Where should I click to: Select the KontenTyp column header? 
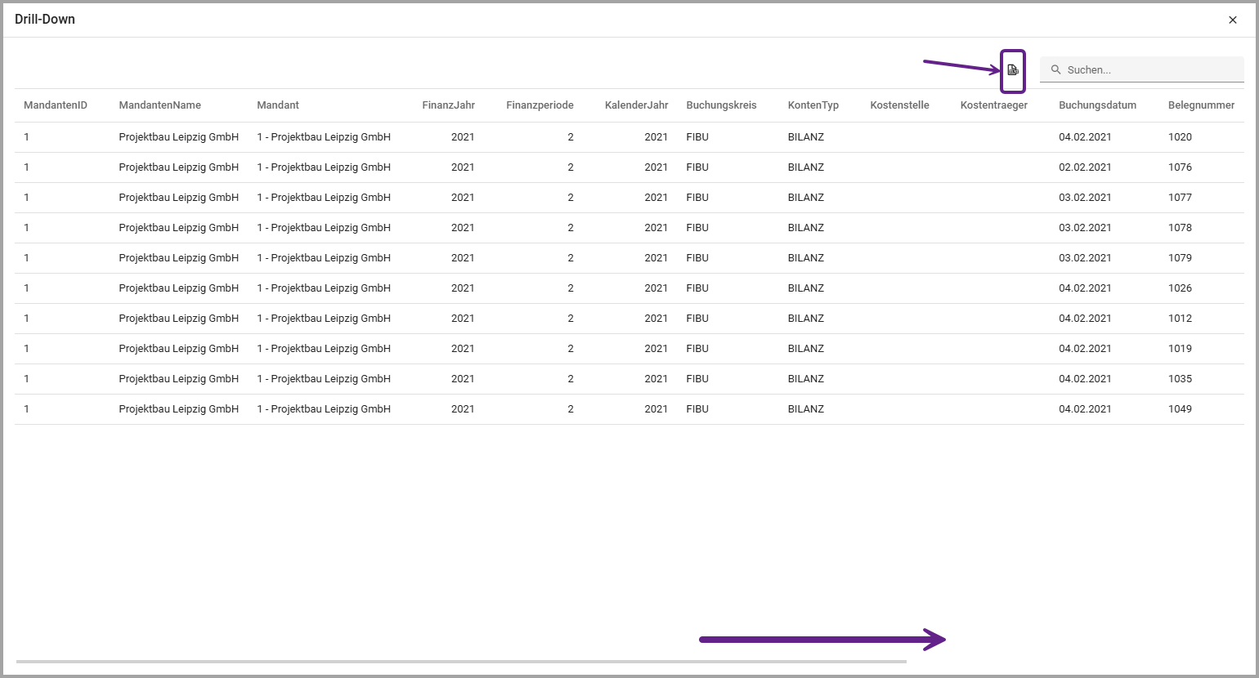(x=813, y=105)
